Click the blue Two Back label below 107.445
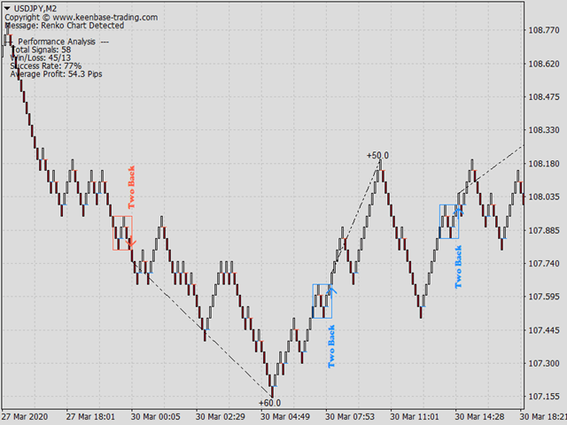567x425 pixels. [331, 346]
